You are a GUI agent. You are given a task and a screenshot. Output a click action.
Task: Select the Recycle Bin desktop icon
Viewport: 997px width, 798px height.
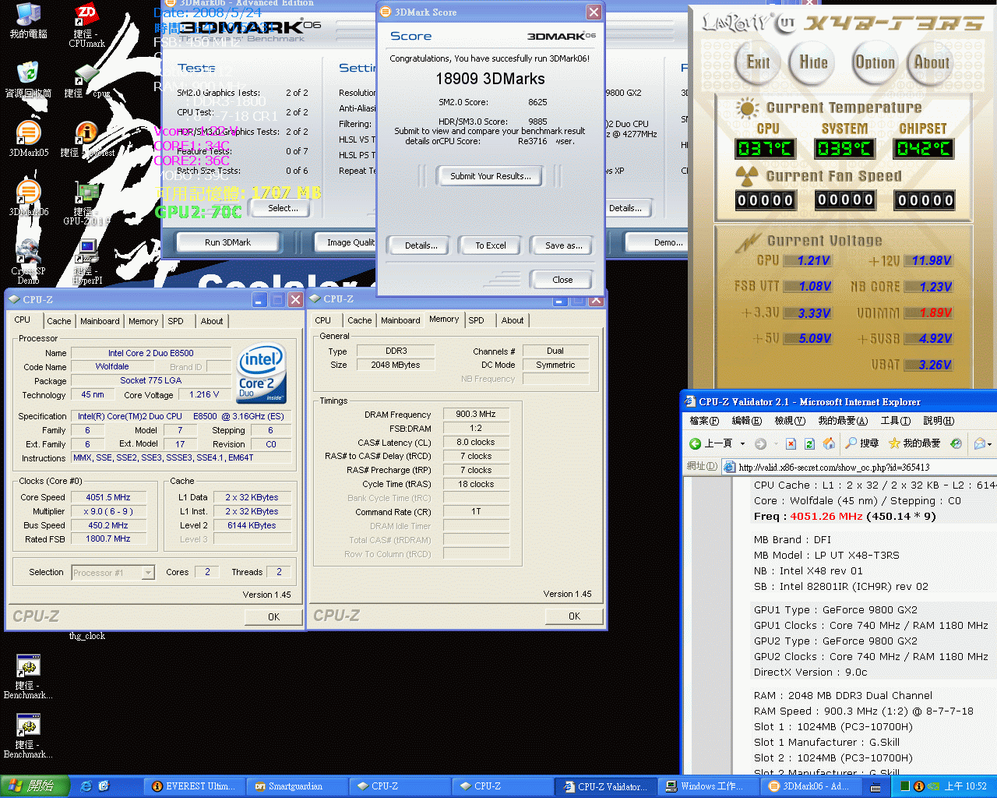[28, 75]
